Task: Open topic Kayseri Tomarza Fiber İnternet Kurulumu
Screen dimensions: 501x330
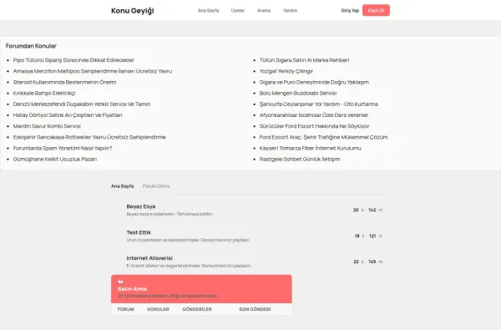Action: pyautogui.click(x=311, y=148)
